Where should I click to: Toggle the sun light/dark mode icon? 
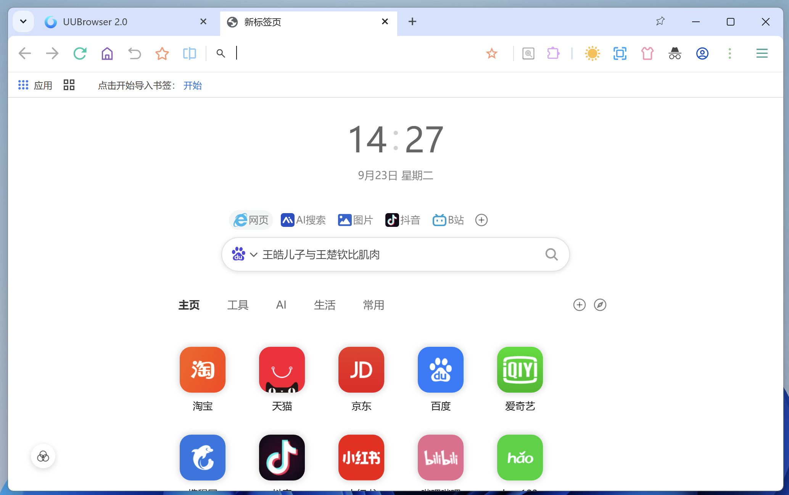pos(592,53)
